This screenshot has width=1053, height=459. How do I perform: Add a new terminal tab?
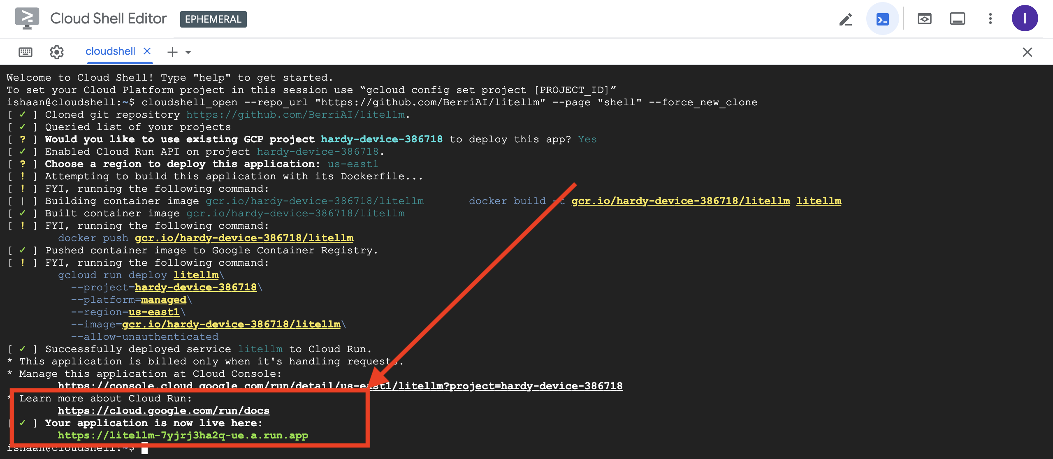pyautogui.click(x=172, y=52)
